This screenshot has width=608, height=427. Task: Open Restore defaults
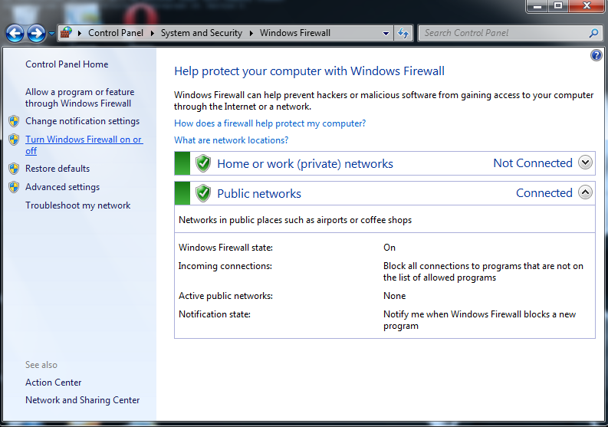point(58,169)
